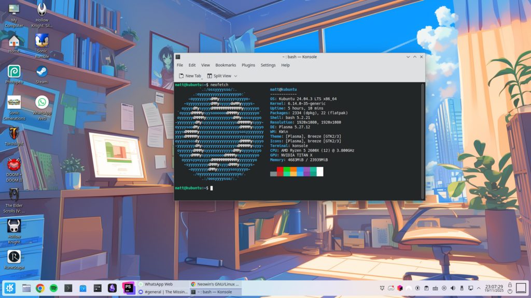This screenshot has height=298, width=531.
Task: Click the 'CPU: AMD Ryzen 5 2600X' line
Action: click(312, 151)
